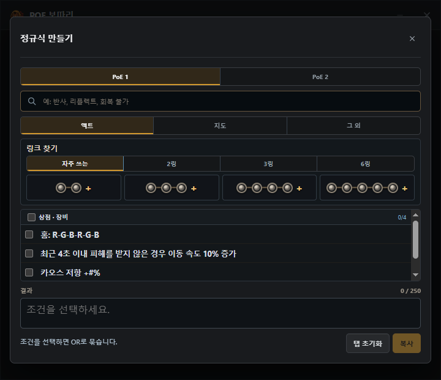441x380 pixels.
Task: Select the 지도 tab
Action: coord(220,126)
